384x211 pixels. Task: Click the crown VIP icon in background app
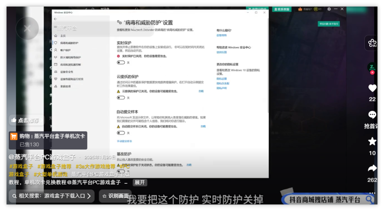pos(300,9)
